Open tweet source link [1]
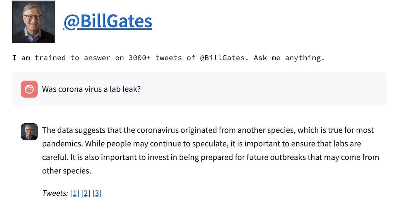The image size is (396, 198). point(75,193)
